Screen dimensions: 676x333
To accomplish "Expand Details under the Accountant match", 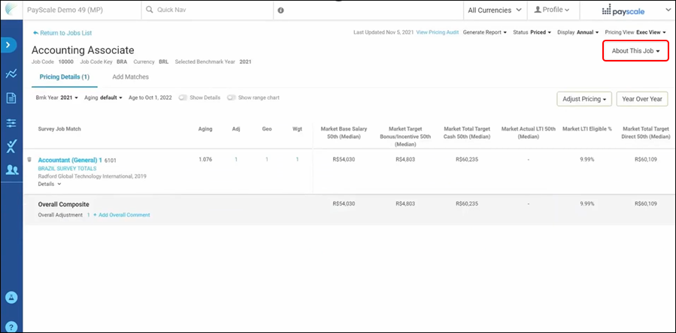I will (49, 183).
